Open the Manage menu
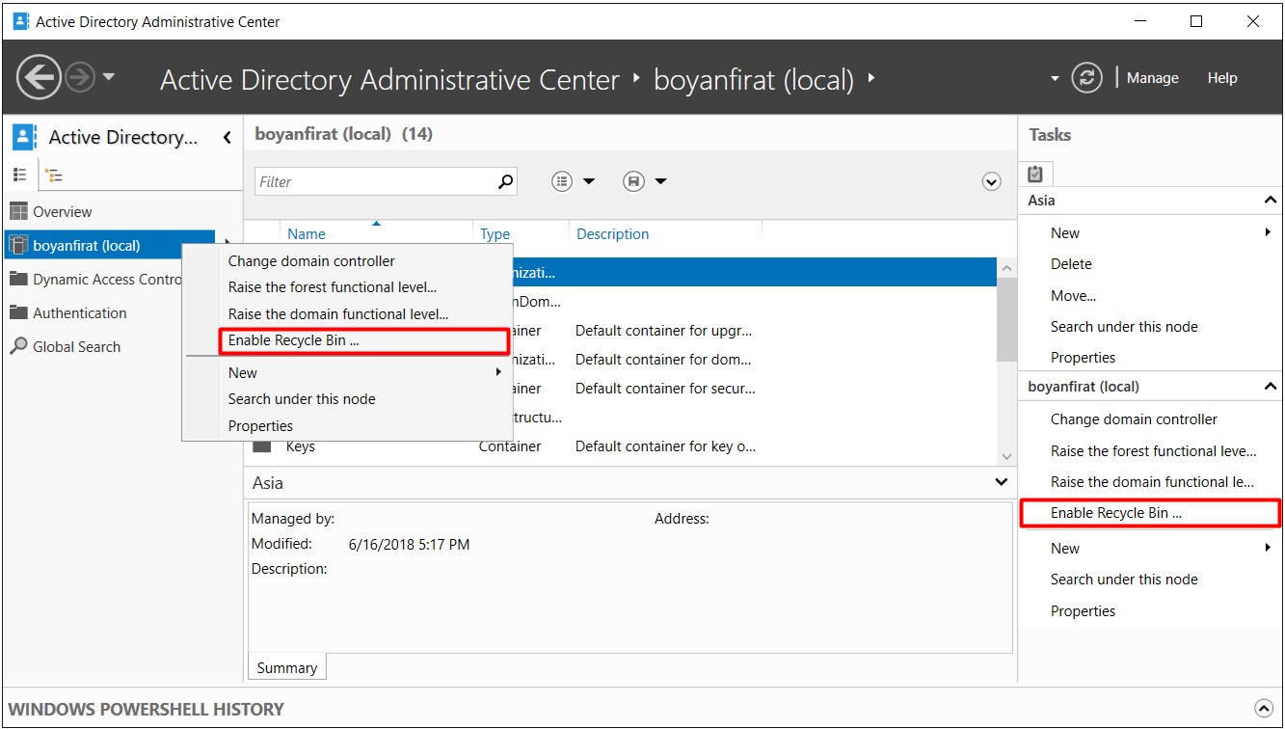1285x729 pixels. tap(1152, 78)
